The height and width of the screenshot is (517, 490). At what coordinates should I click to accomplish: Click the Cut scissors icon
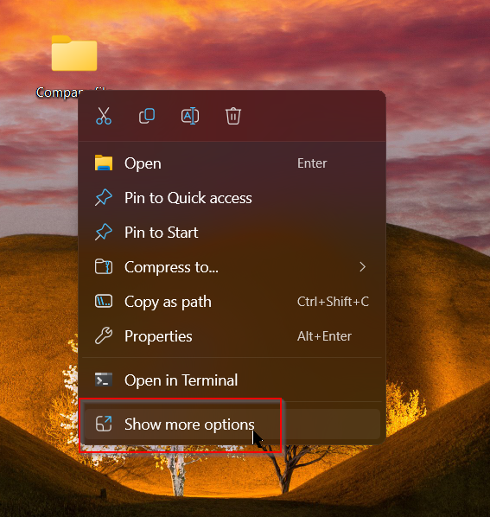pyautogui.click(x=104, y=116)
